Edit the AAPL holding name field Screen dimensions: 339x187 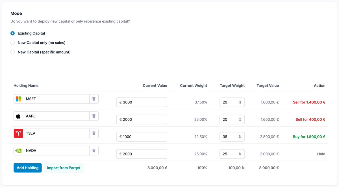pyautogui.click(x=56, y=116)
